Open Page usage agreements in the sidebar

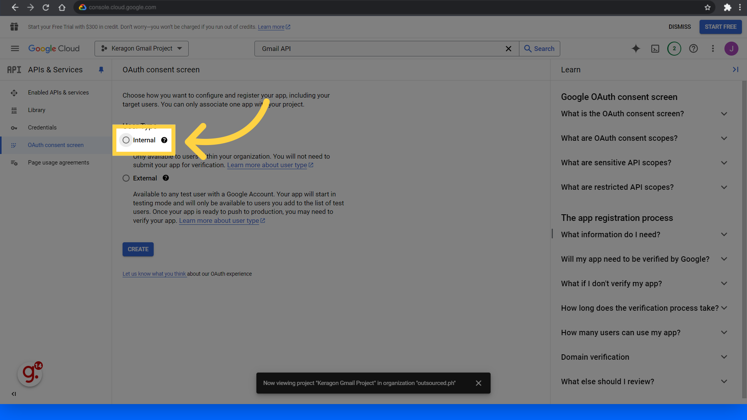pyautogui.click(x=56, y=163)
